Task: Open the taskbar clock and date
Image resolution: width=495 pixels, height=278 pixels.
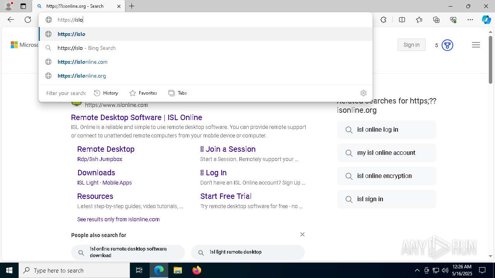Action: pyautogui.click(x=462, y=270)
